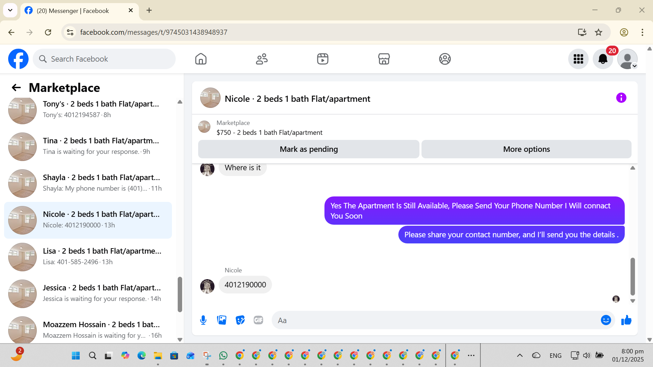
Task: Open the Video (Watch) icon
Action: [322, 59]
